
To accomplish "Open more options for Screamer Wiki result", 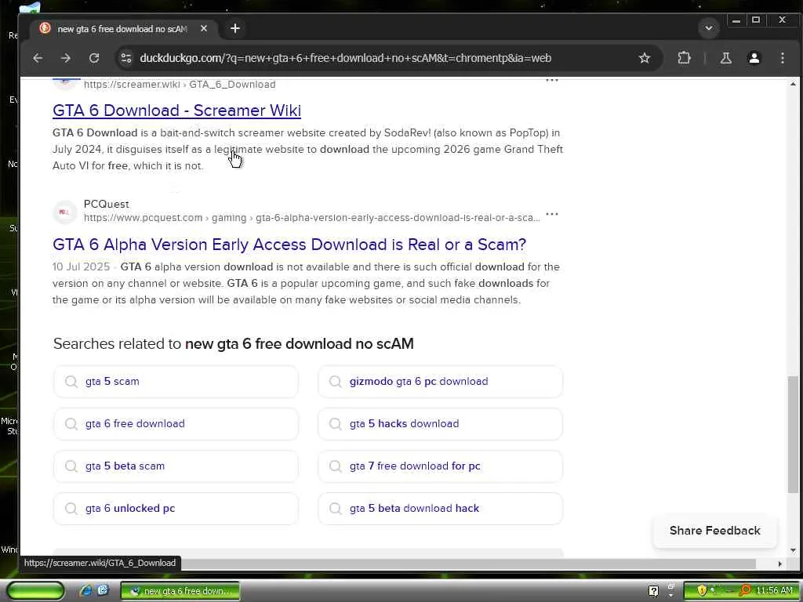I will click(551, 81).
